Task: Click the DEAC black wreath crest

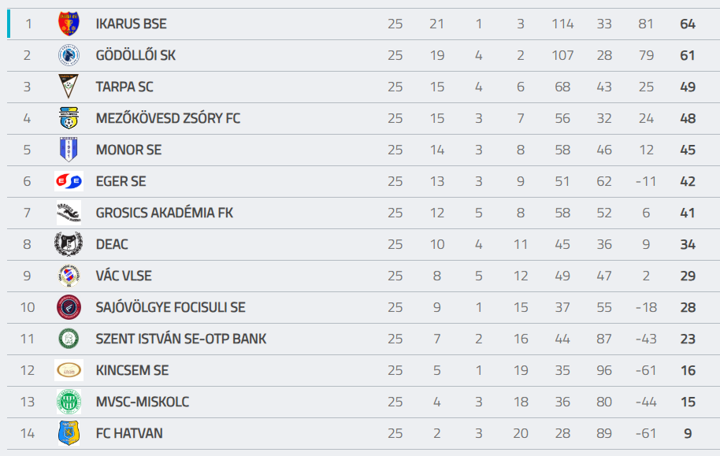Action: (69, 244)
